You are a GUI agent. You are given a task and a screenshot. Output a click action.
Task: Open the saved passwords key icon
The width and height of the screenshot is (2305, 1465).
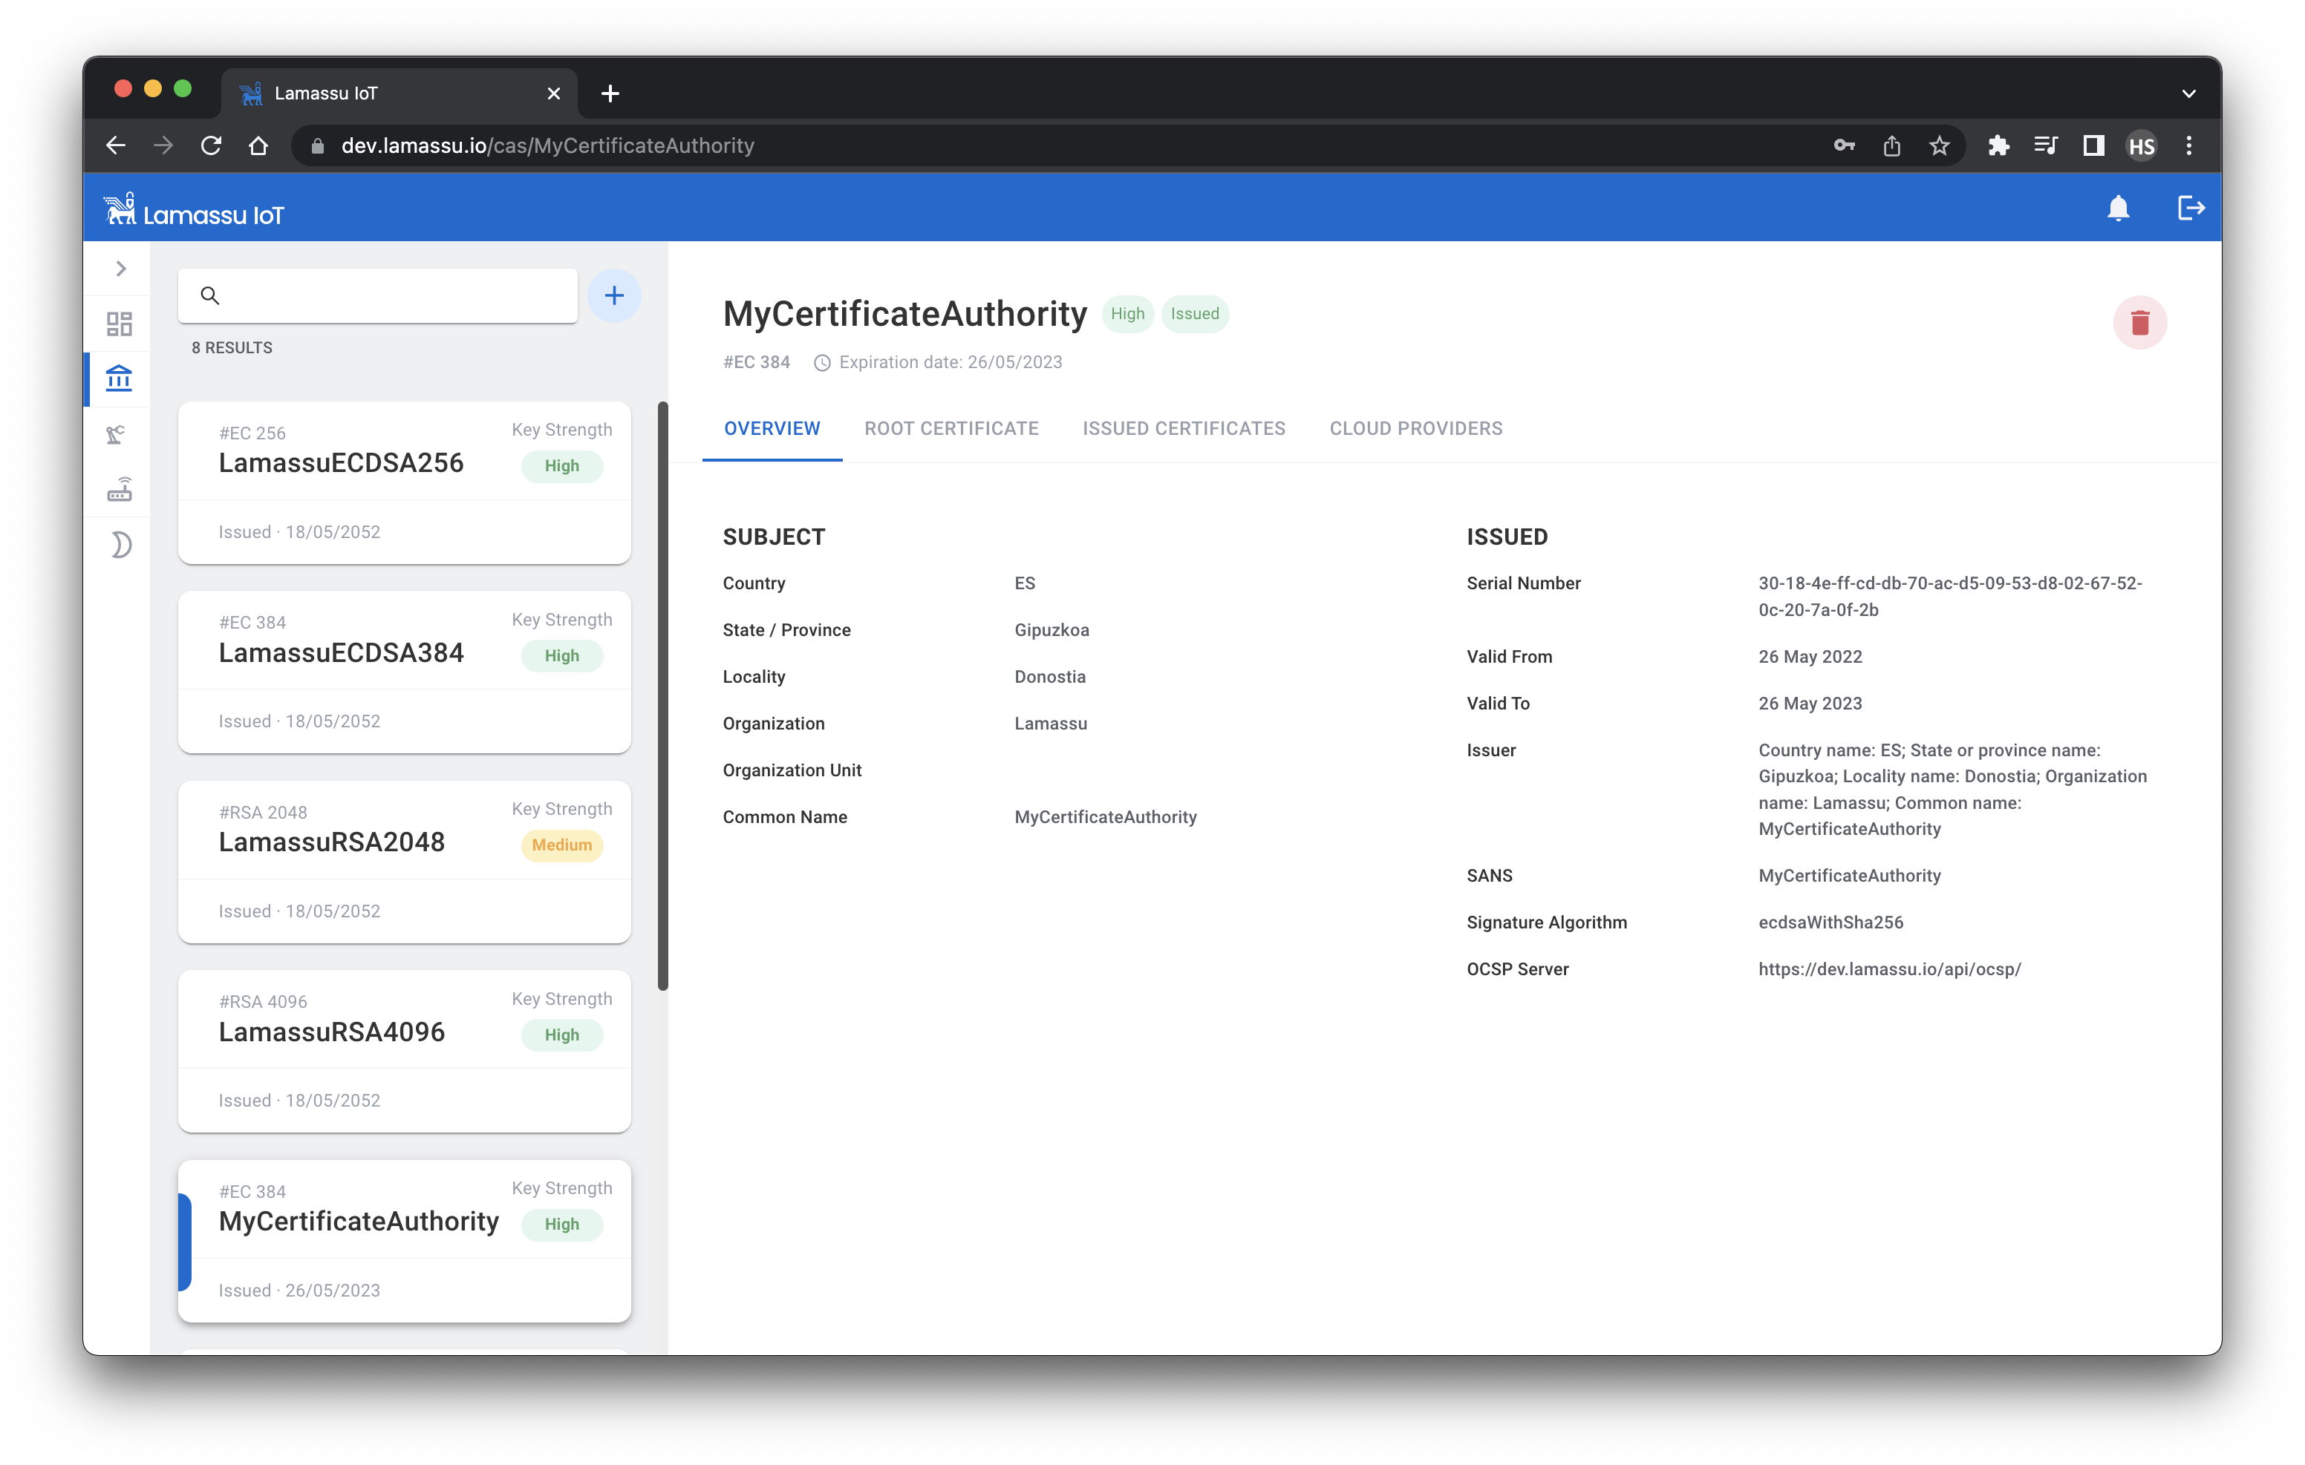[1844, 145]
